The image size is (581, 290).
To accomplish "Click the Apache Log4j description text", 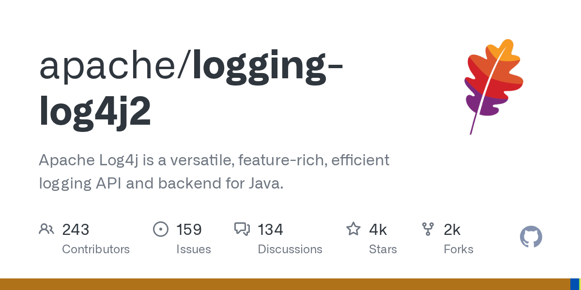I will (213, 172).
